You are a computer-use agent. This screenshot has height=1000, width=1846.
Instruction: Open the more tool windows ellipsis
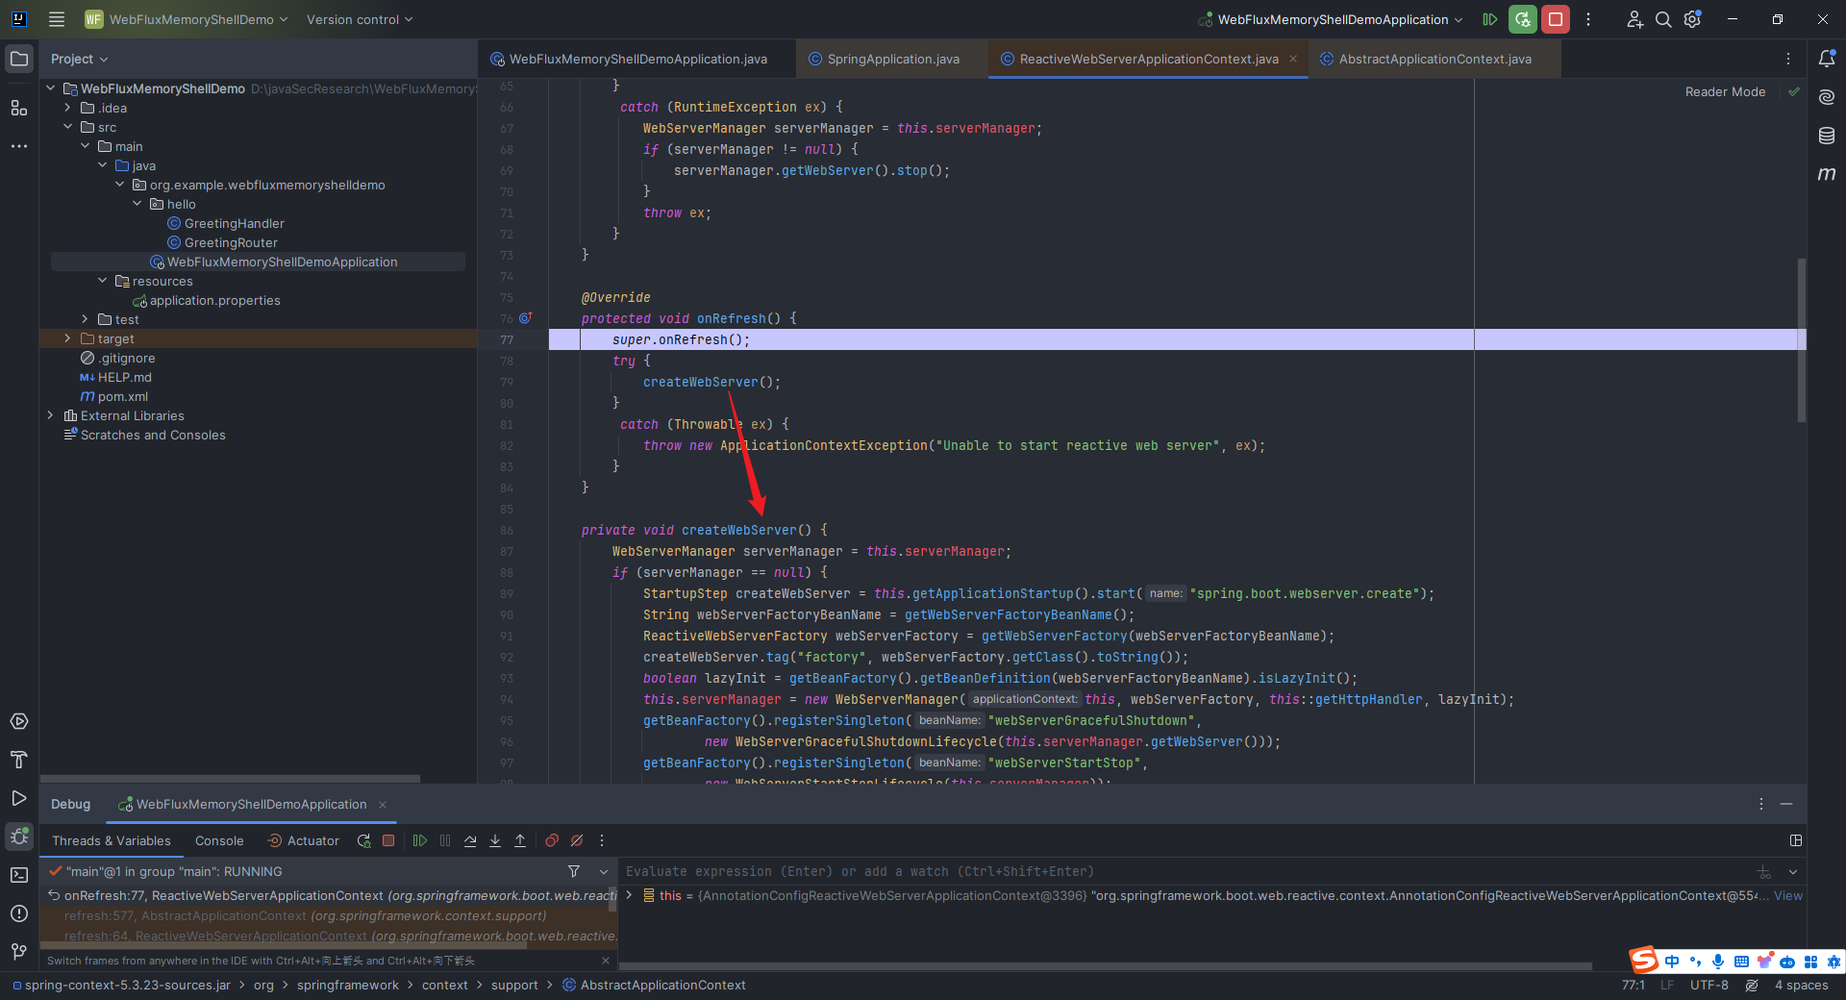pyautogui.click(x=19, y=146)
